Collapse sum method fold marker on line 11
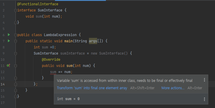Image resolution: width=215 pixels, height=108 pixels. 16,66
